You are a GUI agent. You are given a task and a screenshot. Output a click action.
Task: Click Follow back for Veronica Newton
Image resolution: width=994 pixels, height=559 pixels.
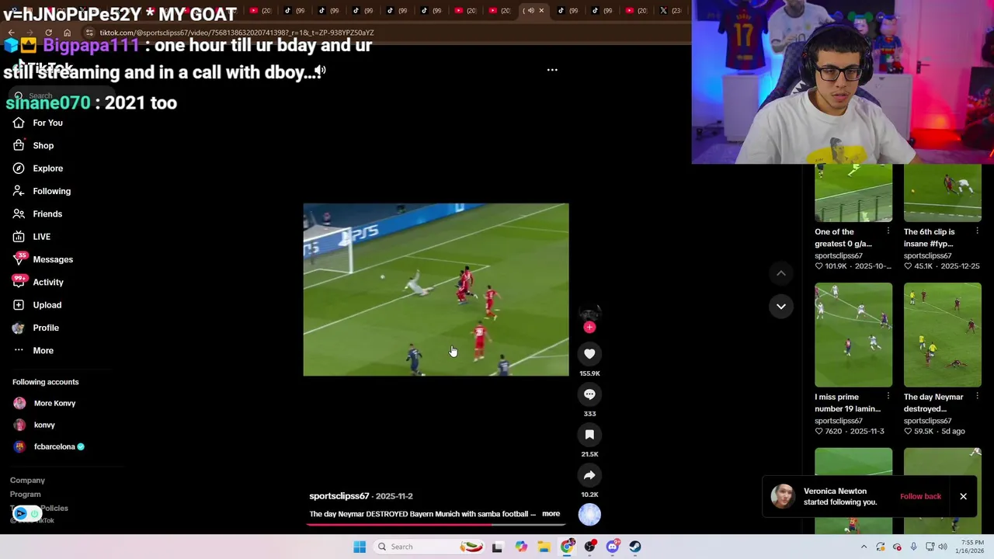coord(920,496)
